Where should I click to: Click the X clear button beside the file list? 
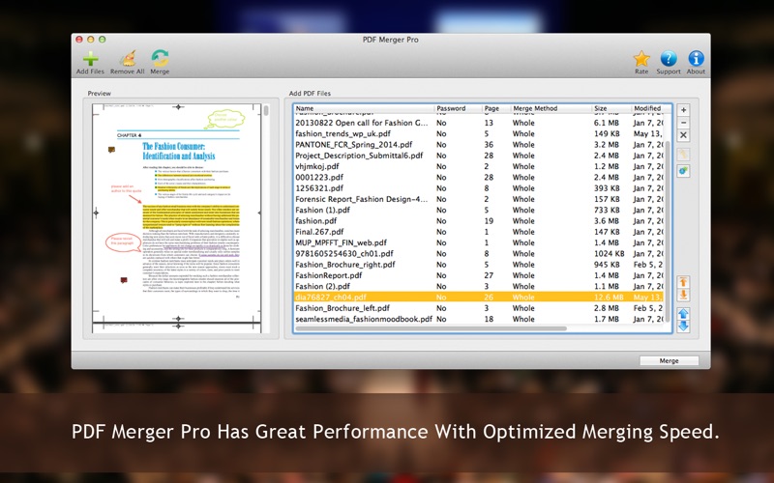coord(683,135)
